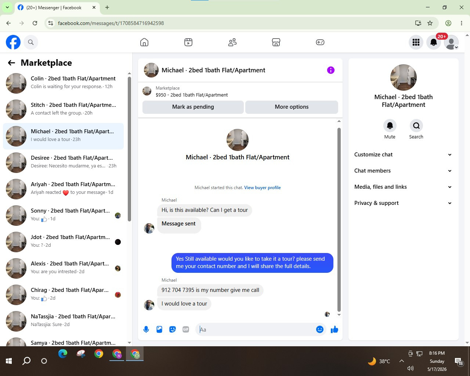Open Sonny's 2bed 1bath conversation
This screenshot has width=470, height=376.
coord(63,216)
